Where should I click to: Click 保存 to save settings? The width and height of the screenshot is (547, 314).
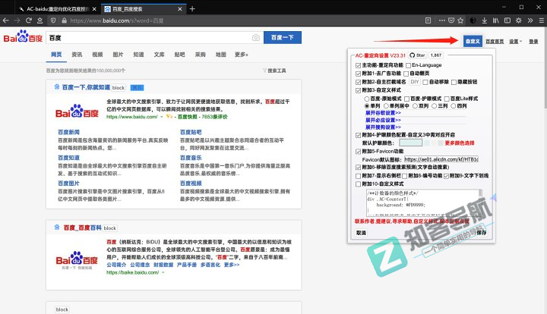(482, 233)
